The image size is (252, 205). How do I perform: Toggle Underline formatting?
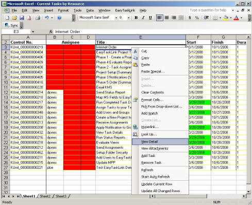coord(150,18)
